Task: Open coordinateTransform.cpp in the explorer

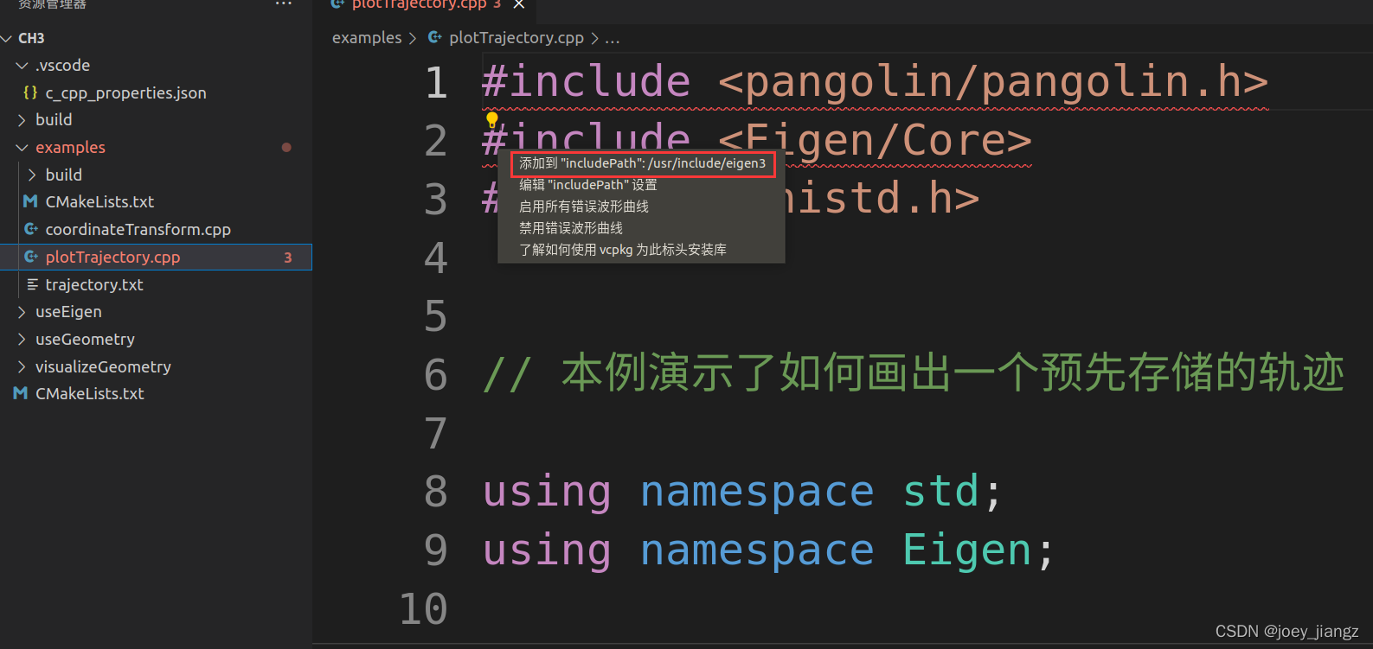Action: point(138,229)
